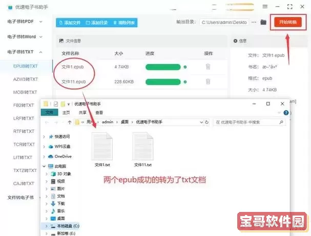Open 文件 tab in Explorer window
311x236 pixels.
(x=49, y=112)
